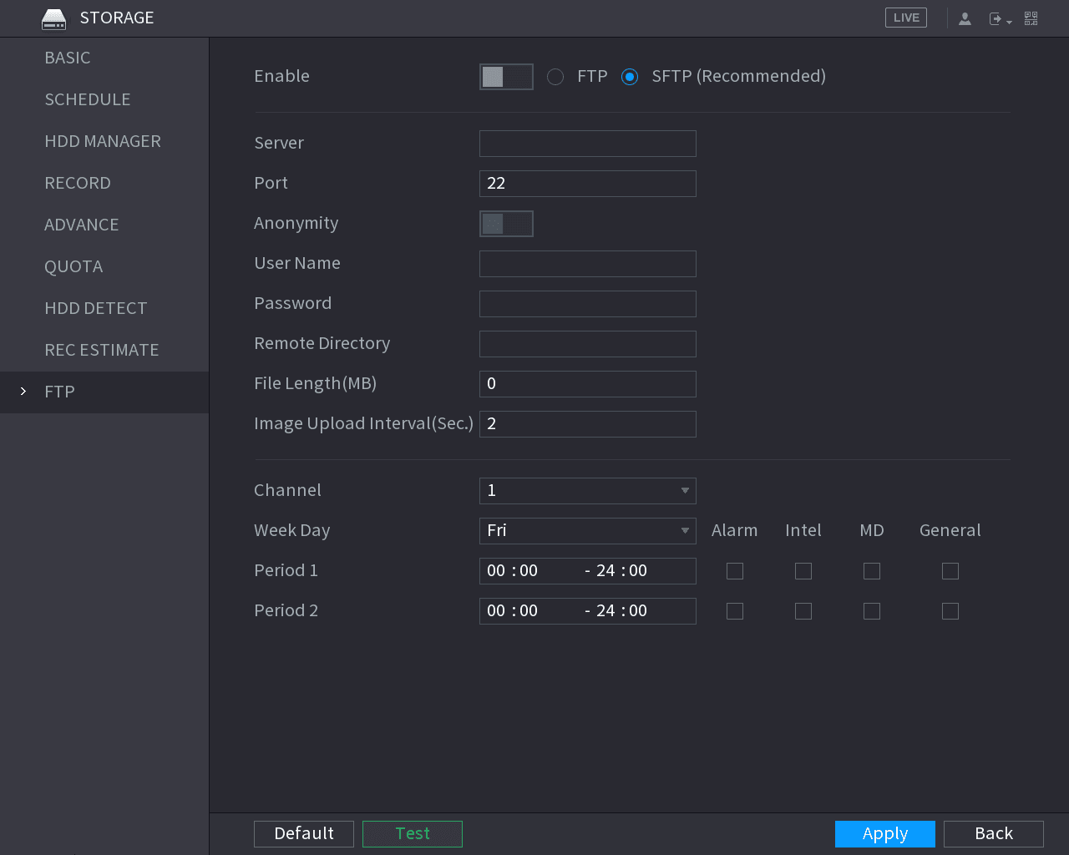Go to HDD MANAGER

pos(104,142)
